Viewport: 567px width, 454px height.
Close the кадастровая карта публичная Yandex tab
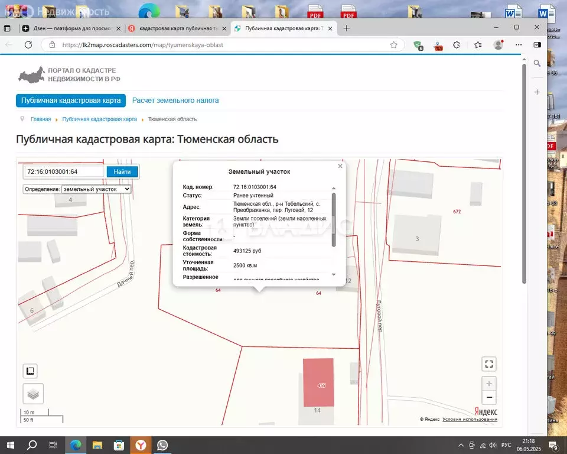pyautogui.click(x=224, y=28)
